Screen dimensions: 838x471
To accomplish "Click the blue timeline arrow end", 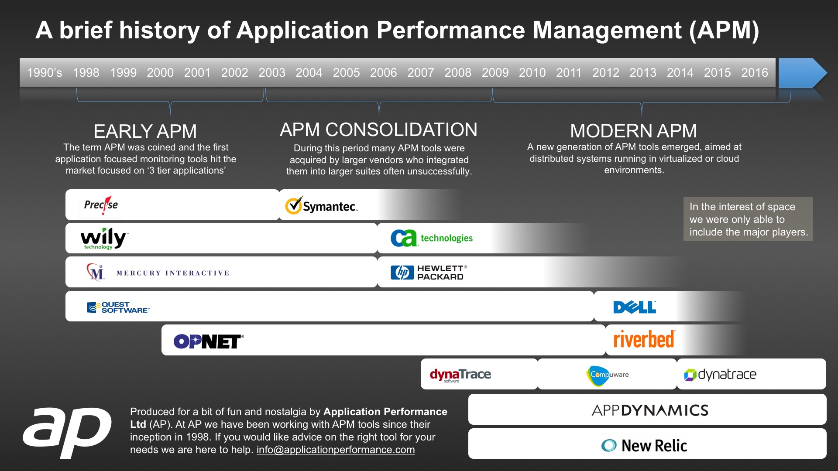I will 801,73.
